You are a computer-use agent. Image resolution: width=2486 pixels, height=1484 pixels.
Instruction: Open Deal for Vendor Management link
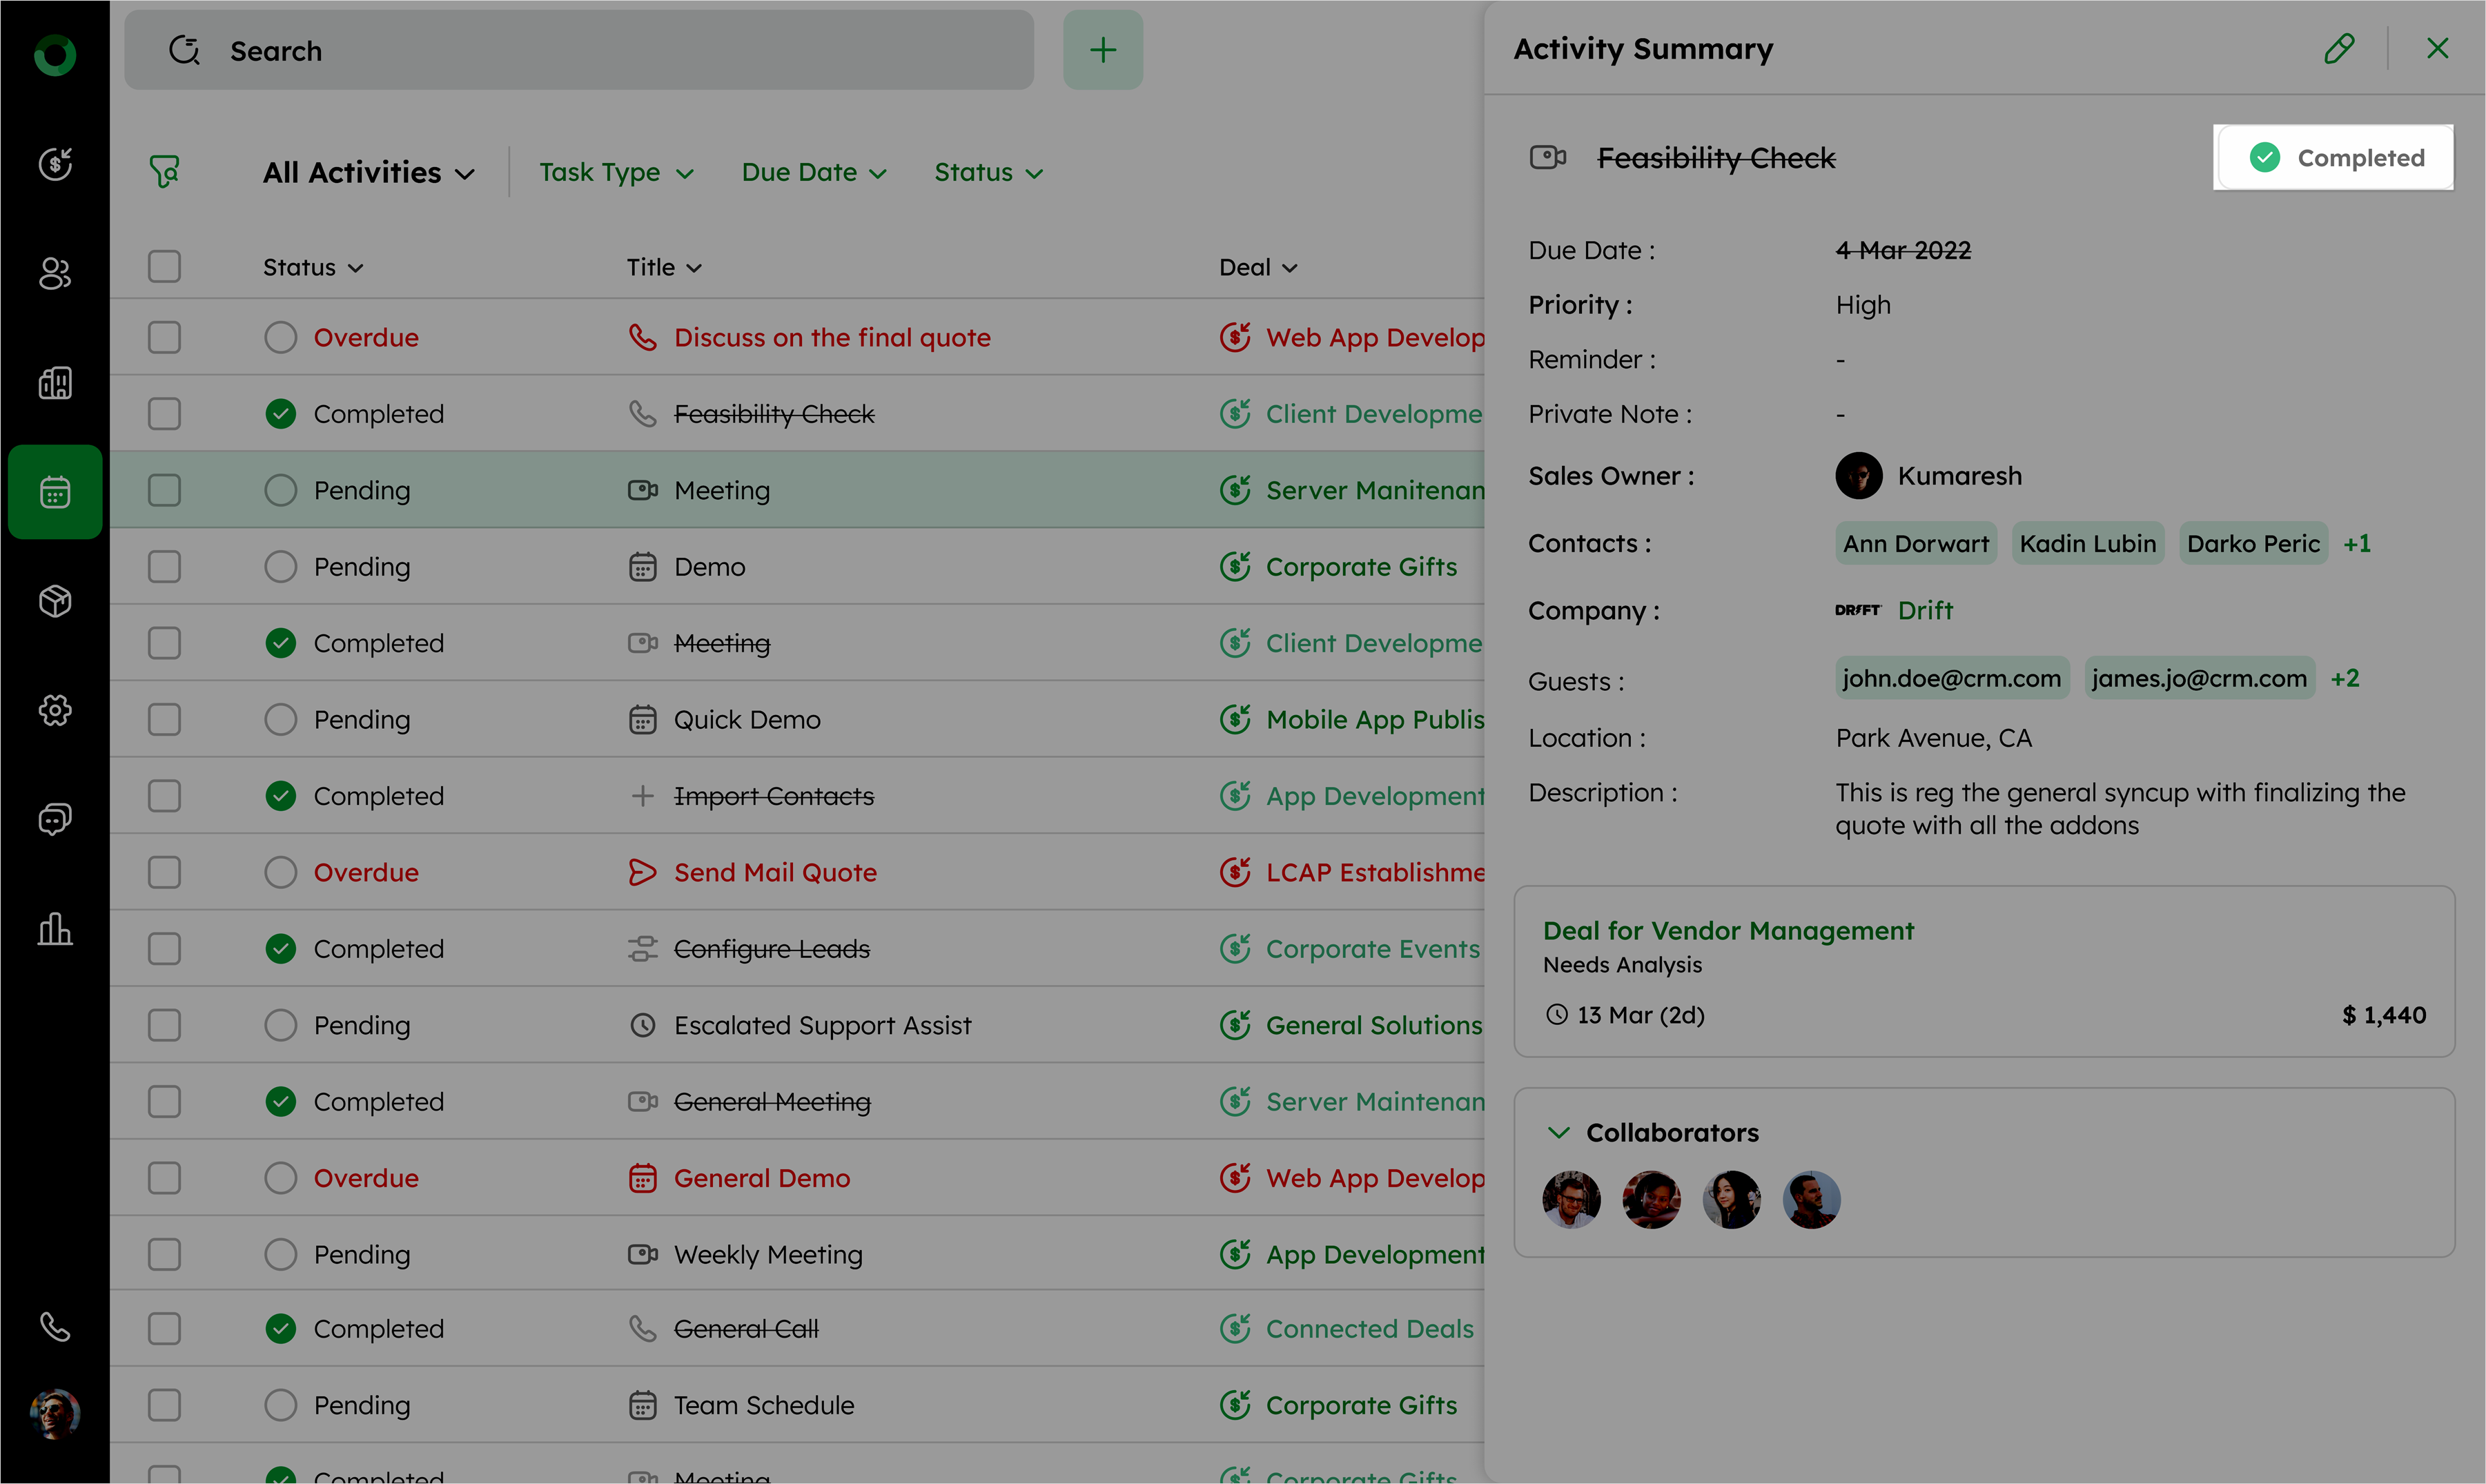(x=1728, y=931)
